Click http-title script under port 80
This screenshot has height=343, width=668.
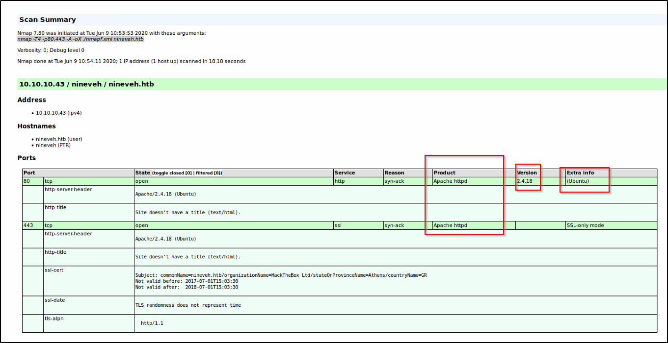coord(55,207)
